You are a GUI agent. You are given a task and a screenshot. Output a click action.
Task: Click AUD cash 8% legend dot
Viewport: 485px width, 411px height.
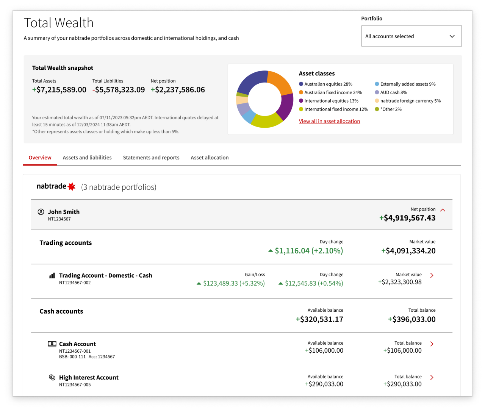(377, 92)
